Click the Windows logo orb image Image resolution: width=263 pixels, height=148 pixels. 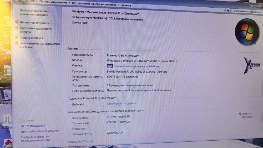tap(247, 32)
